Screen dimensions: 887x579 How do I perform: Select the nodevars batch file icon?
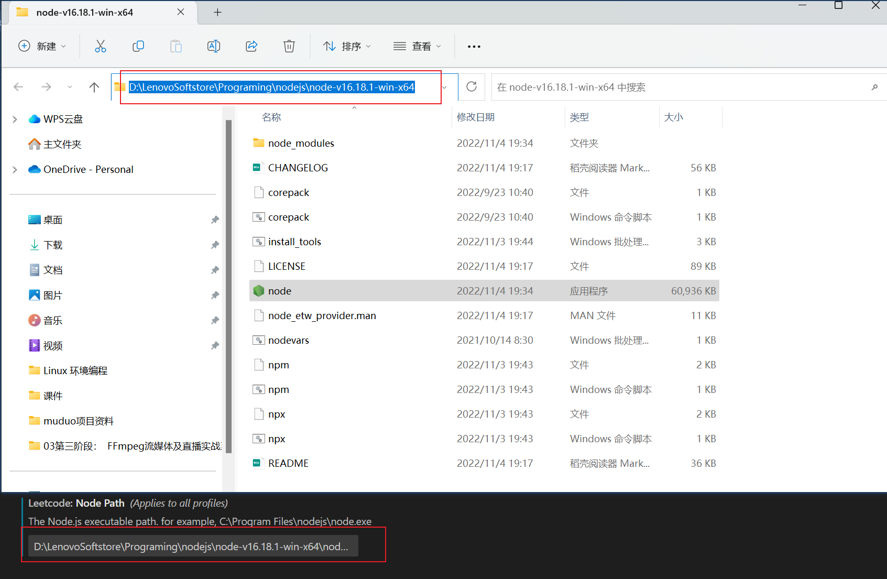pos(259,340)
